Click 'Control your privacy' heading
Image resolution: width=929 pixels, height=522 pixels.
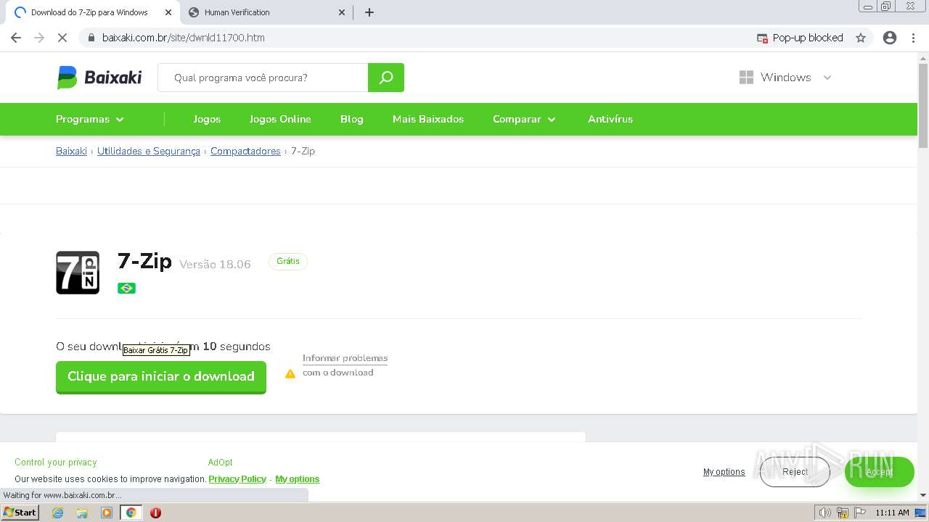click(56, 463)
